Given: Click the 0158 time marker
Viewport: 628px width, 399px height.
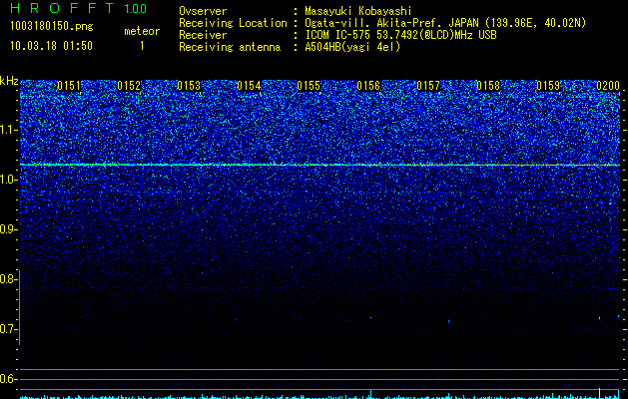Looking at the screenshot, I should pos(488,86).
